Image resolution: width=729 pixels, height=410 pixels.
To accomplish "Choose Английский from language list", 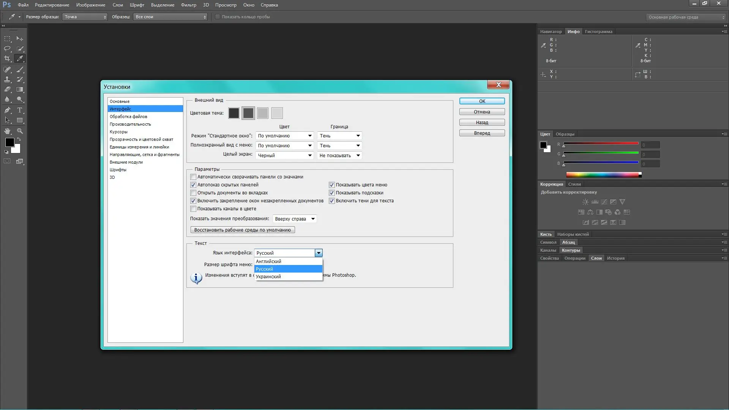I will click(x=268, y=262).
